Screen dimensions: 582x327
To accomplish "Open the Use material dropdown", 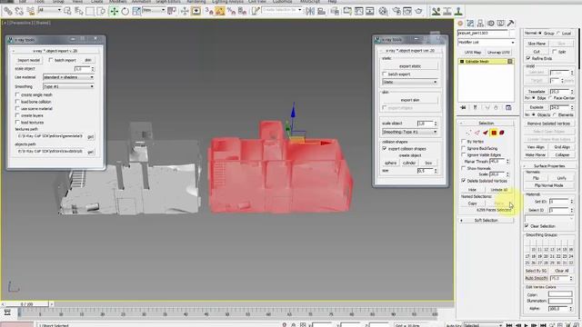I will click(x=69, y=77).
